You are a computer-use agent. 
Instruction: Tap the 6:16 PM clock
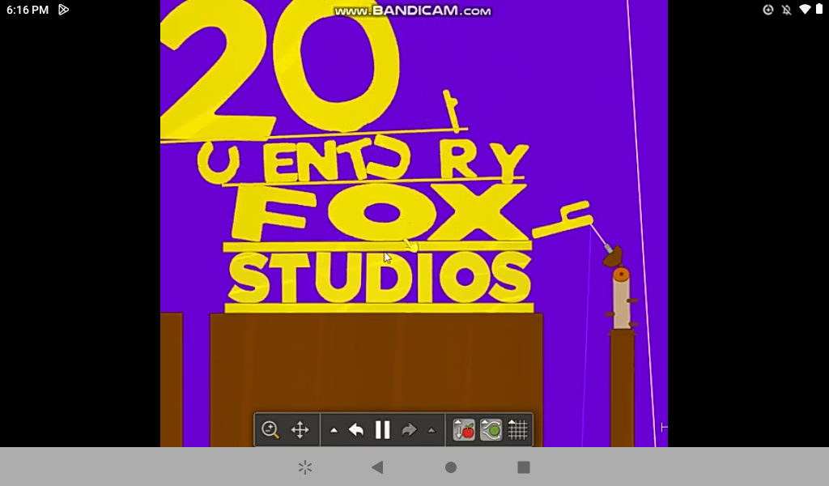pos(28,10)
